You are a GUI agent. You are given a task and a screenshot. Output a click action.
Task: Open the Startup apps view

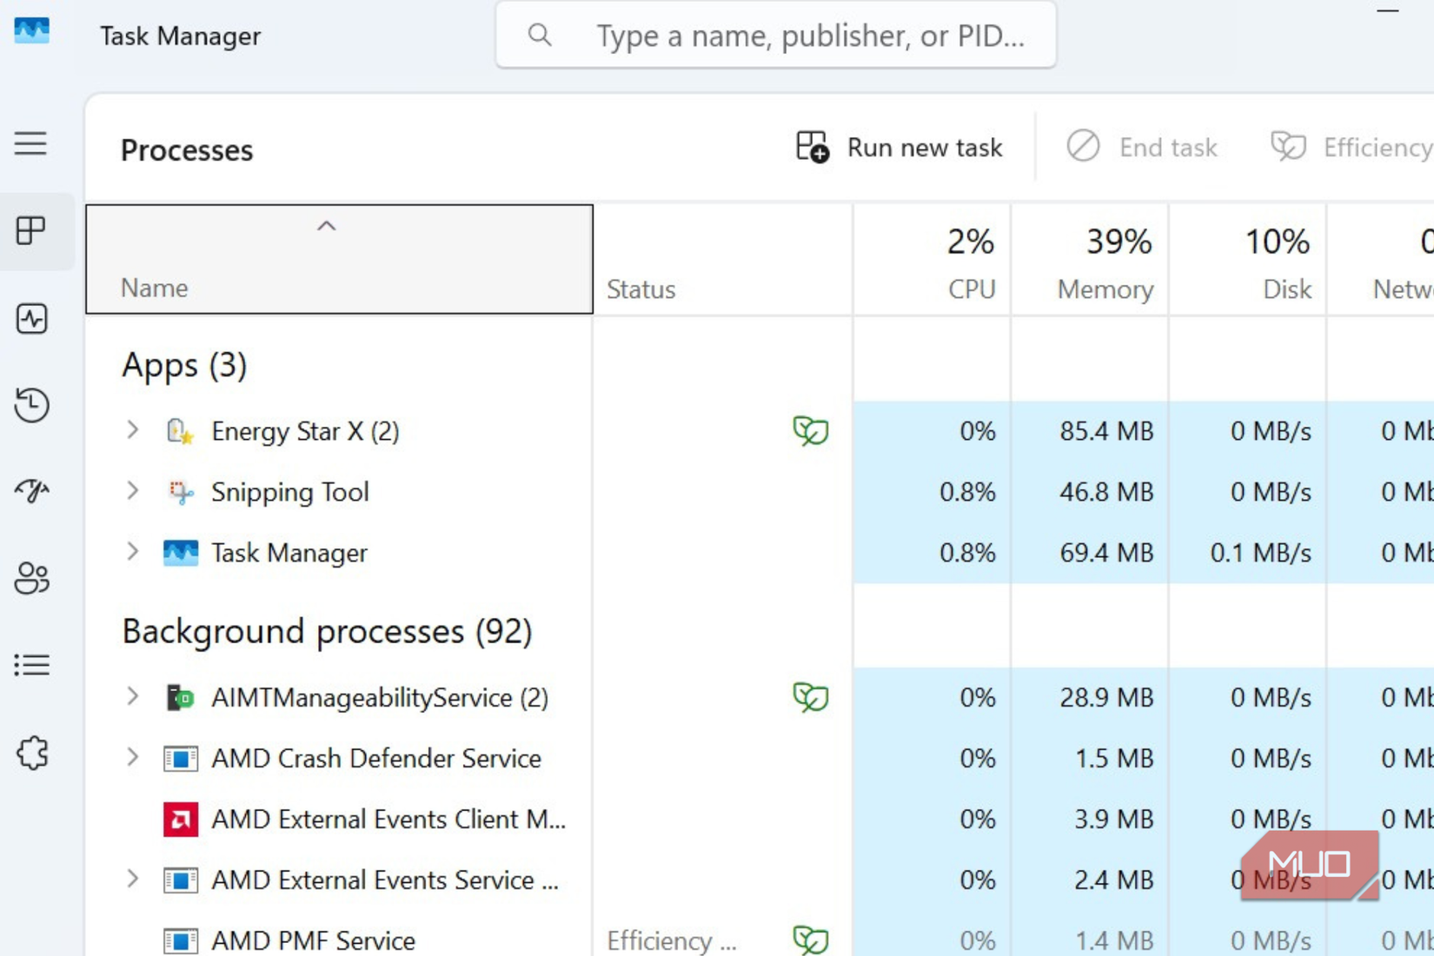[x=31, y=492]
